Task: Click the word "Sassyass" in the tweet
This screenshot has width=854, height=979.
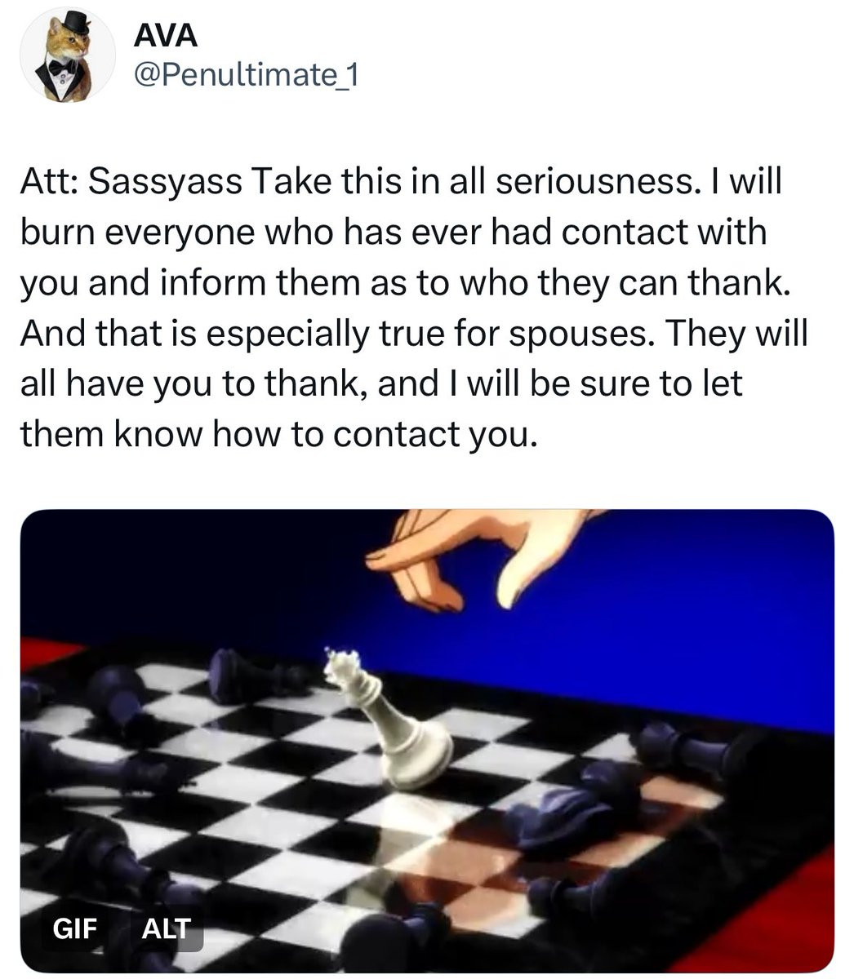Action: pyautogui.click(x=163, y=182)
